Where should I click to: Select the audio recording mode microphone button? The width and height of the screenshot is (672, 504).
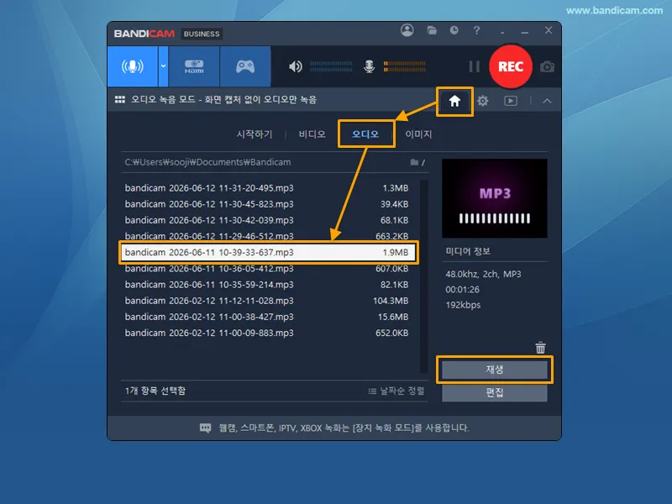pyautogui.click(x=133, y=66)
